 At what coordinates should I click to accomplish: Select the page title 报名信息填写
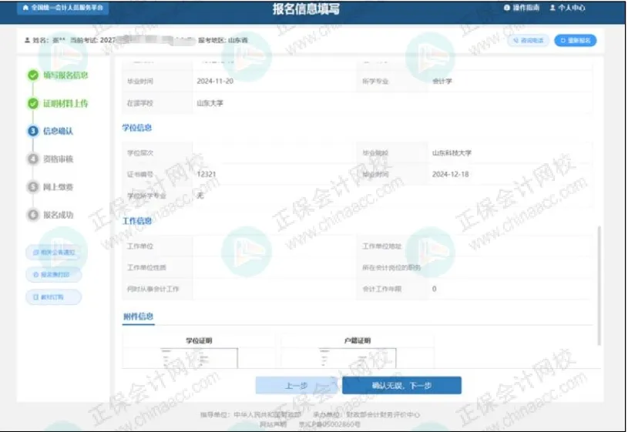tap(306, 8)
